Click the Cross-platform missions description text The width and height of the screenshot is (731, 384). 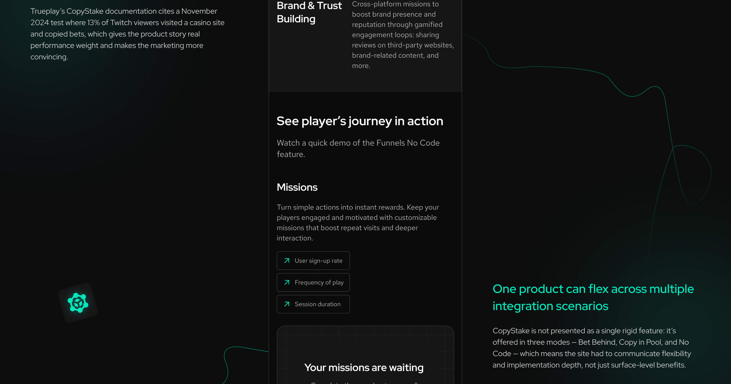(403, 35)
